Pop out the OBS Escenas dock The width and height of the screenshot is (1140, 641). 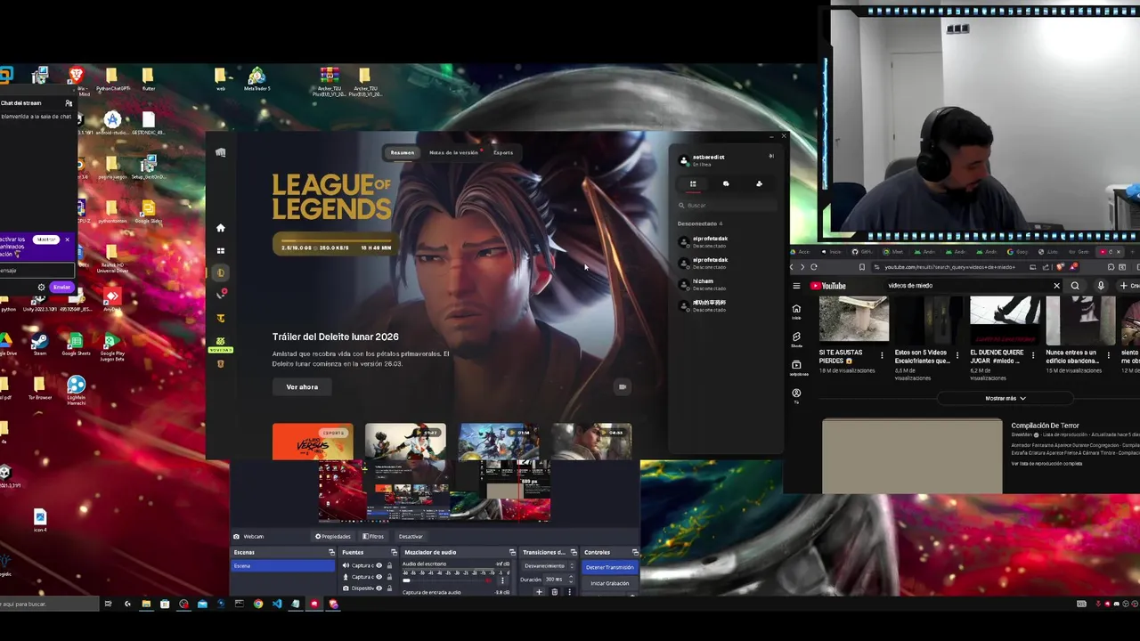click(334, 553)
